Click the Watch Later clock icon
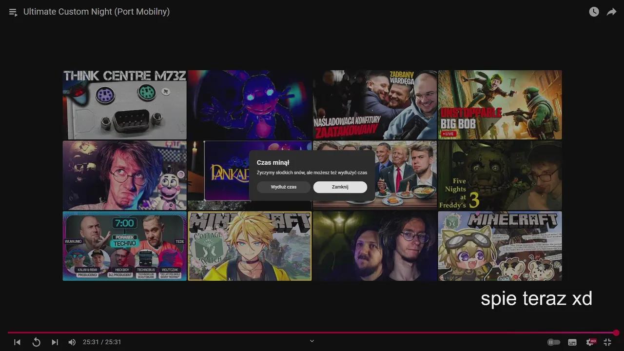 (594, 12)
